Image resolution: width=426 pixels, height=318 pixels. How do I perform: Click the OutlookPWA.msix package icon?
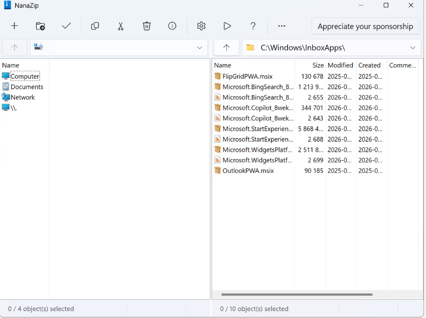click(218, 170)
